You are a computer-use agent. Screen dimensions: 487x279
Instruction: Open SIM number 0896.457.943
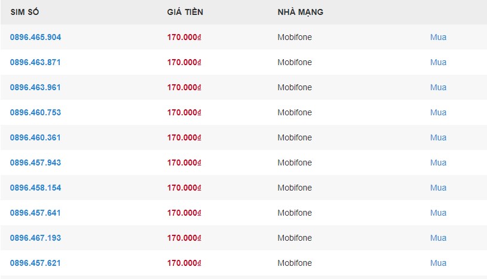point(35,163)
